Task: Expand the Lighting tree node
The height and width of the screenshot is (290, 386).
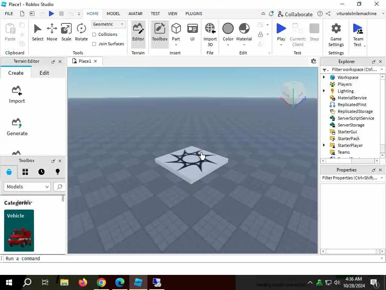Action: (x=324, y=91)
